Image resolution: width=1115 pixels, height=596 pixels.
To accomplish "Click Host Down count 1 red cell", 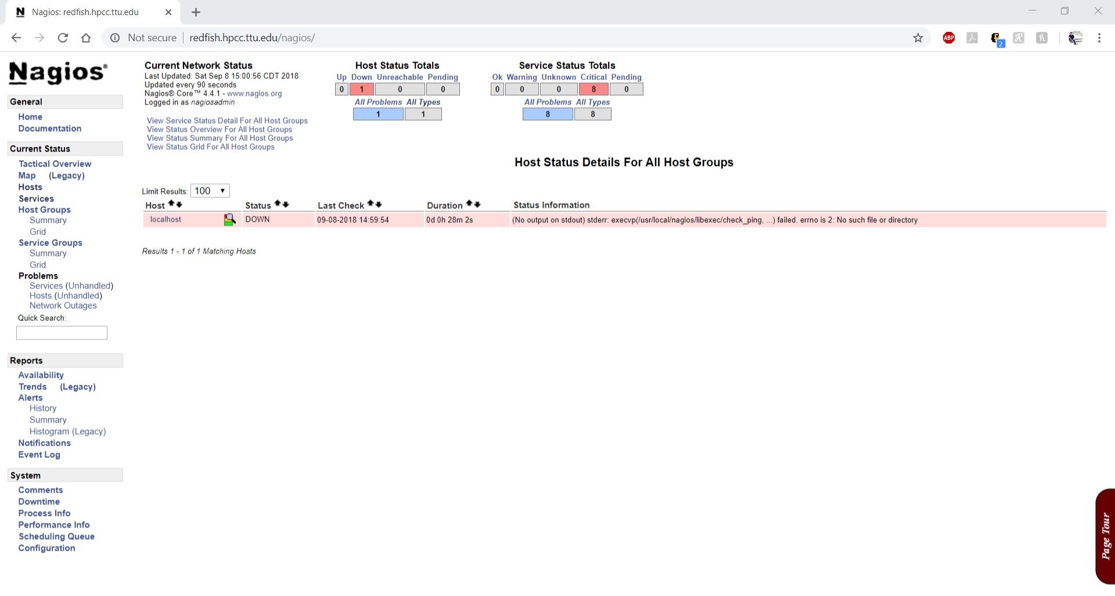I will coord(362,89).
